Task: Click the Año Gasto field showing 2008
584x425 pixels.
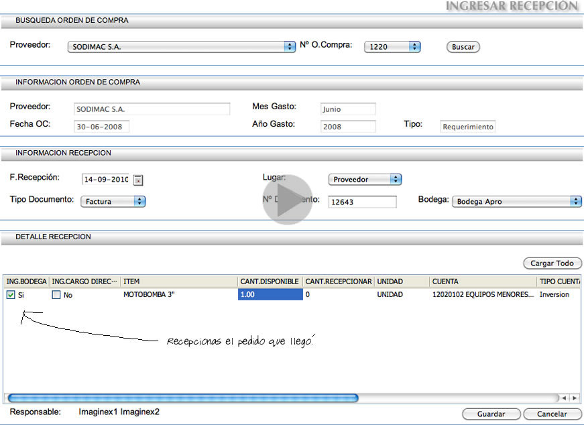Action: click(348, 127)
